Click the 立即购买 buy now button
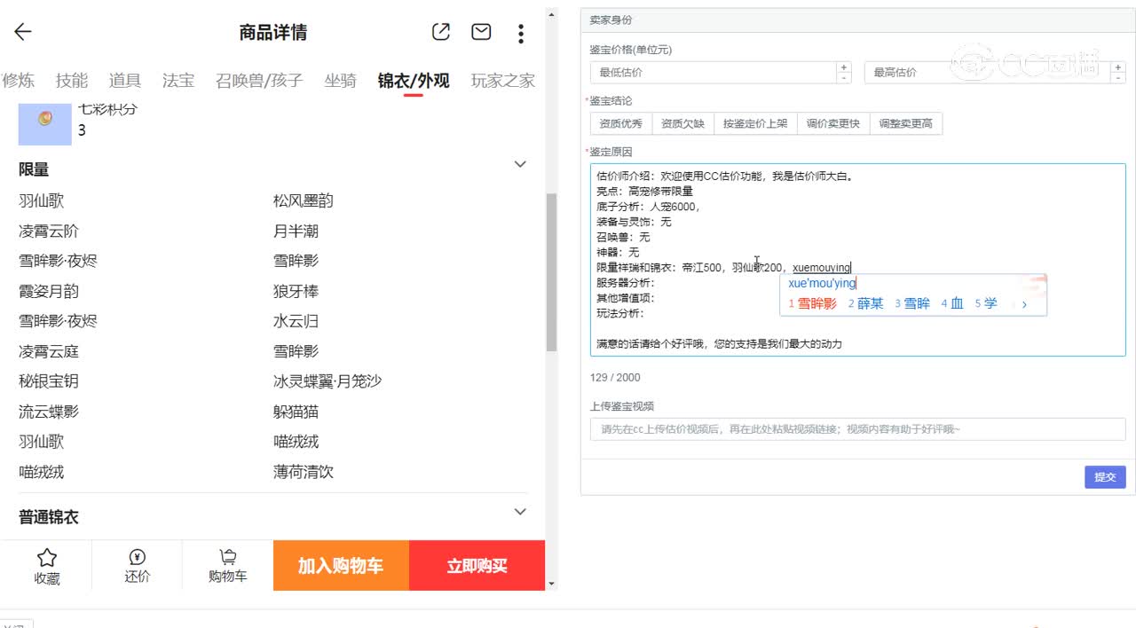 tap(477, 565)
